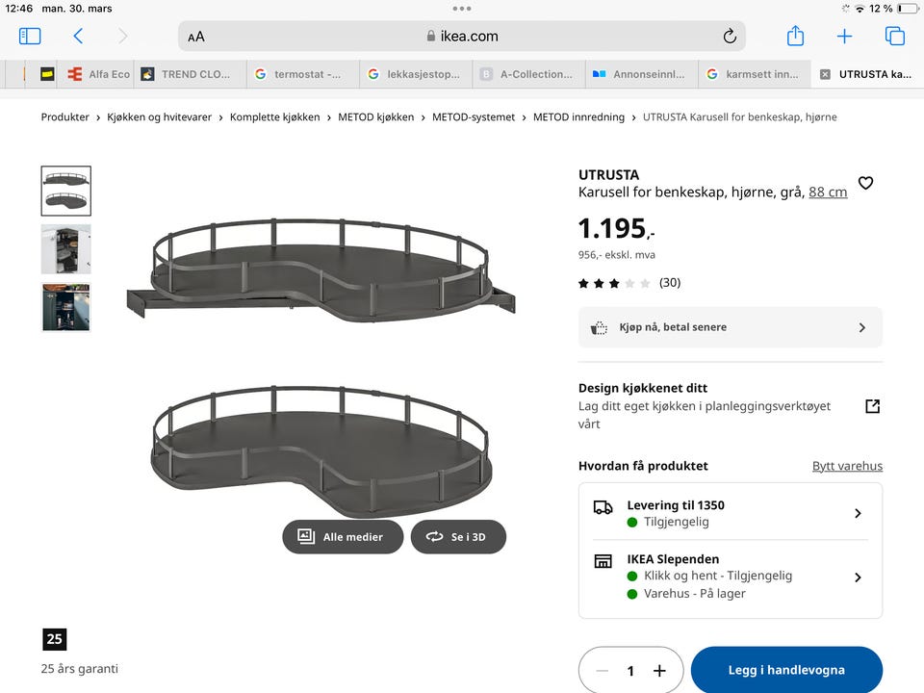Tap the three-dot multitasking control
The image size is (924, 693).
click(x=461, y=9)
